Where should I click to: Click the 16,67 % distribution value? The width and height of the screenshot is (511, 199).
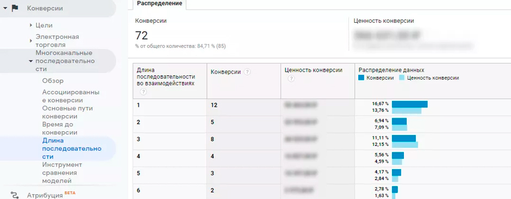pos(380,104)
